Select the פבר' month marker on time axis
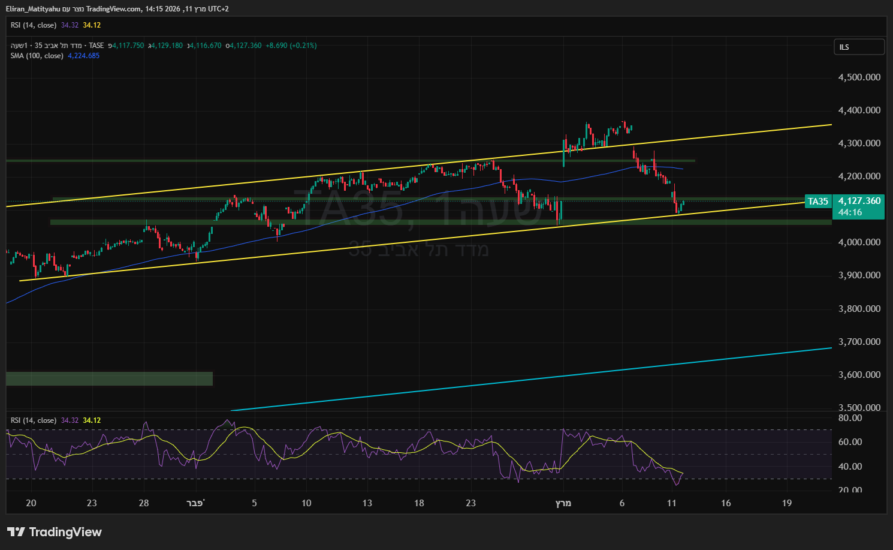The width and height of the screenshot is (893, 550). coord(195,503)
